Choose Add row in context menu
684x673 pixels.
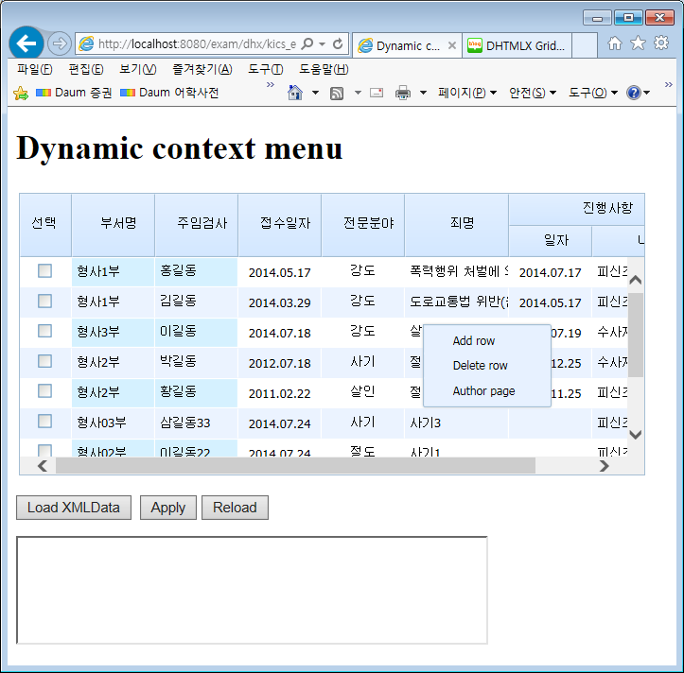487,340
